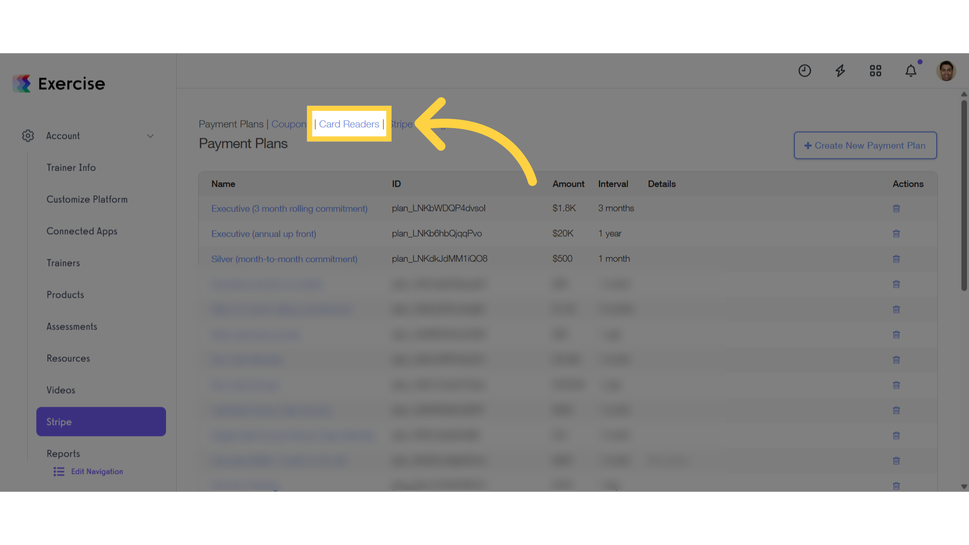The height and width of the screenshot is (545, 969).
Task: Open Reports in sidebar
Action: click(63, 454)
